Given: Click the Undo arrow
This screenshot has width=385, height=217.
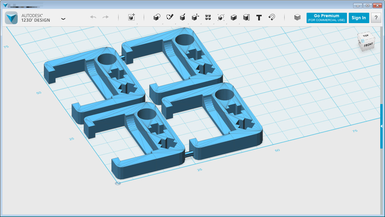Looking at the screenshot, I should point(93,17).
